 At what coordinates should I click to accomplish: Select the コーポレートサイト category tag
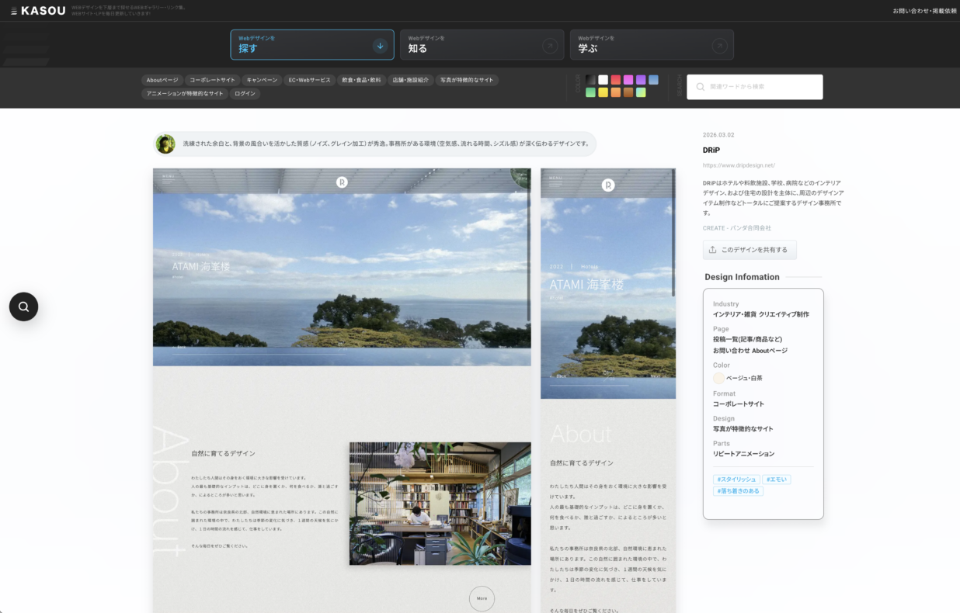pyautogui.click(x=213, y=80)
